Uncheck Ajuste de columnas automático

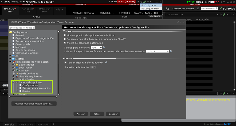[x=65, y=43]
